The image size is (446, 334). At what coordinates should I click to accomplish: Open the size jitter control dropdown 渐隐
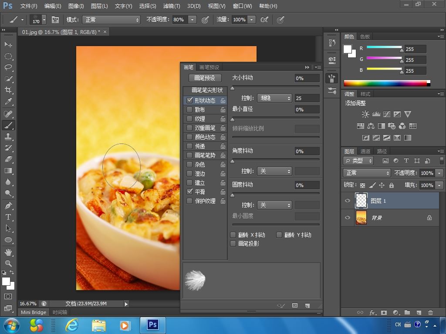pyautogui.click(x=274, y=98)
